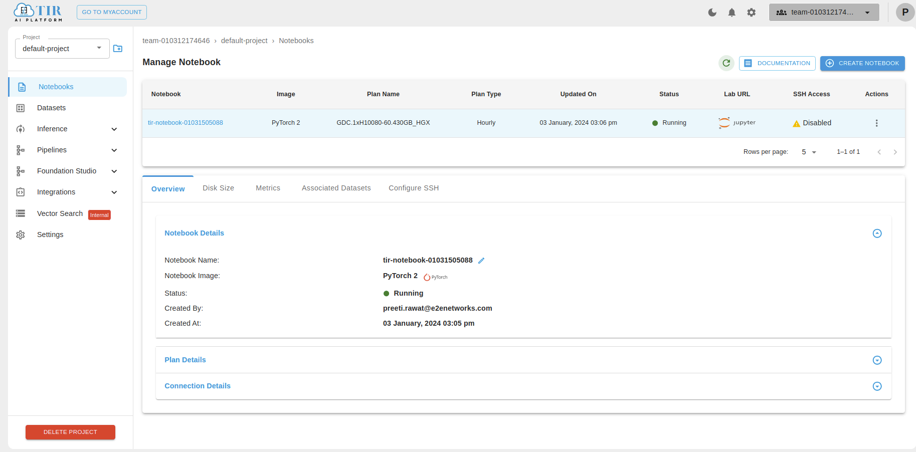Open Vector Search in the sidebar
Screen dimensions: 916x452
(x=60, y=213)
